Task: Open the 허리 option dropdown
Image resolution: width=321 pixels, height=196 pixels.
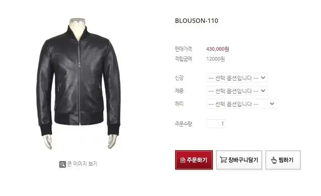Action: coord(242,104)
